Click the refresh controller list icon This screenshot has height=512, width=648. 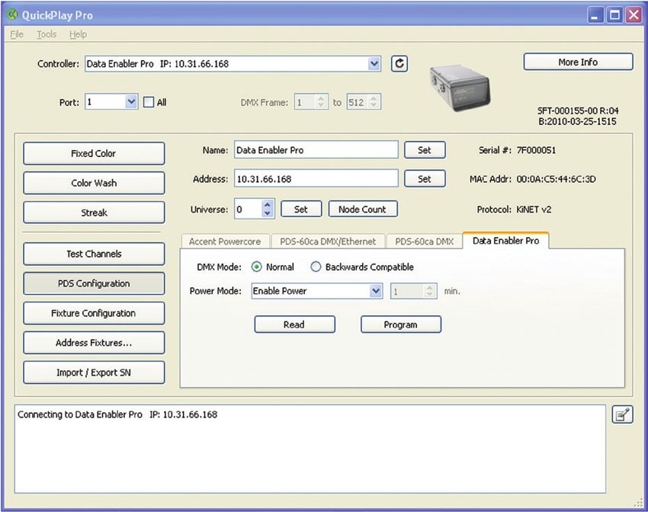[x=399, y=64]
